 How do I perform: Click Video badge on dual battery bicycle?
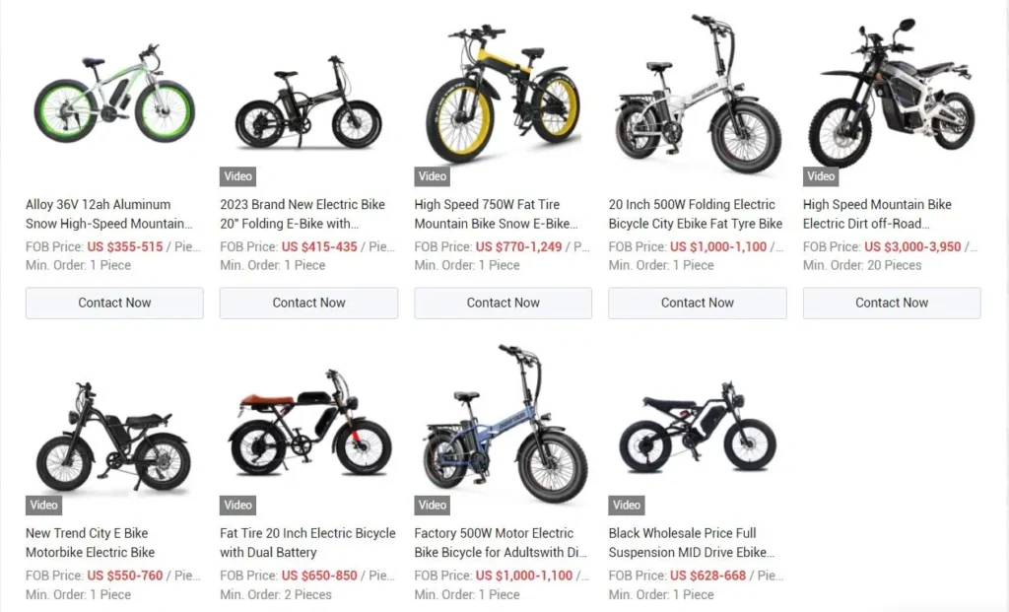tap(238, 506)
